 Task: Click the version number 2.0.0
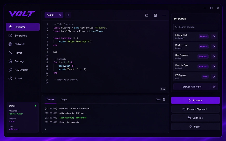tap(12, 122)
